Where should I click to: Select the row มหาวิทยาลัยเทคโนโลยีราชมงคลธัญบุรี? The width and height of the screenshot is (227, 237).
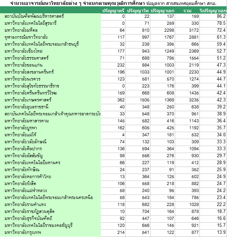click(113, 225)
